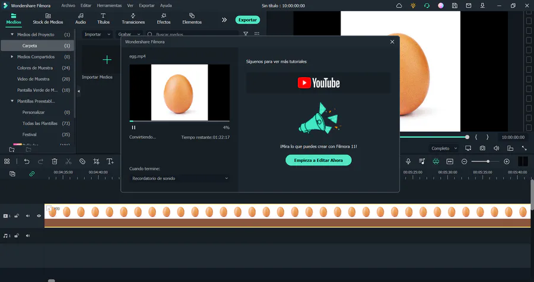Image resolution: width=534 pixels, height=282 pixels.
Task: Switch to Stock de Medios tab
Action: click(x=48, y=19)
